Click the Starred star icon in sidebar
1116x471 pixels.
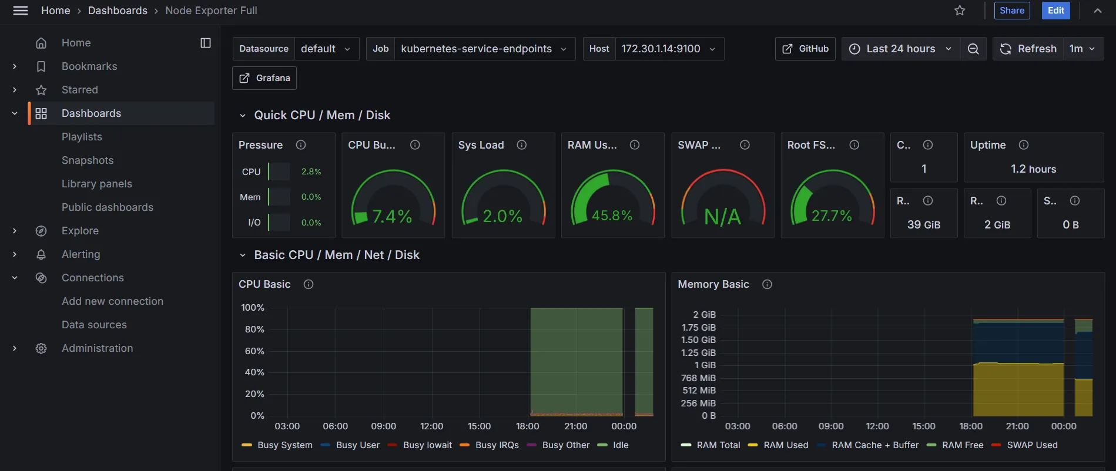click(x=41, y=90)
